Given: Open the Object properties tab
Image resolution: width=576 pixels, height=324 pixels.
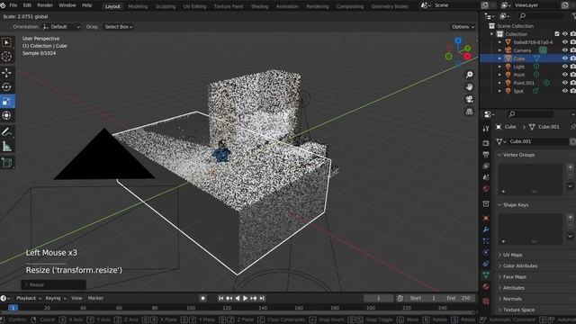Looking at the screenshot, I should [x=486, y=218].
